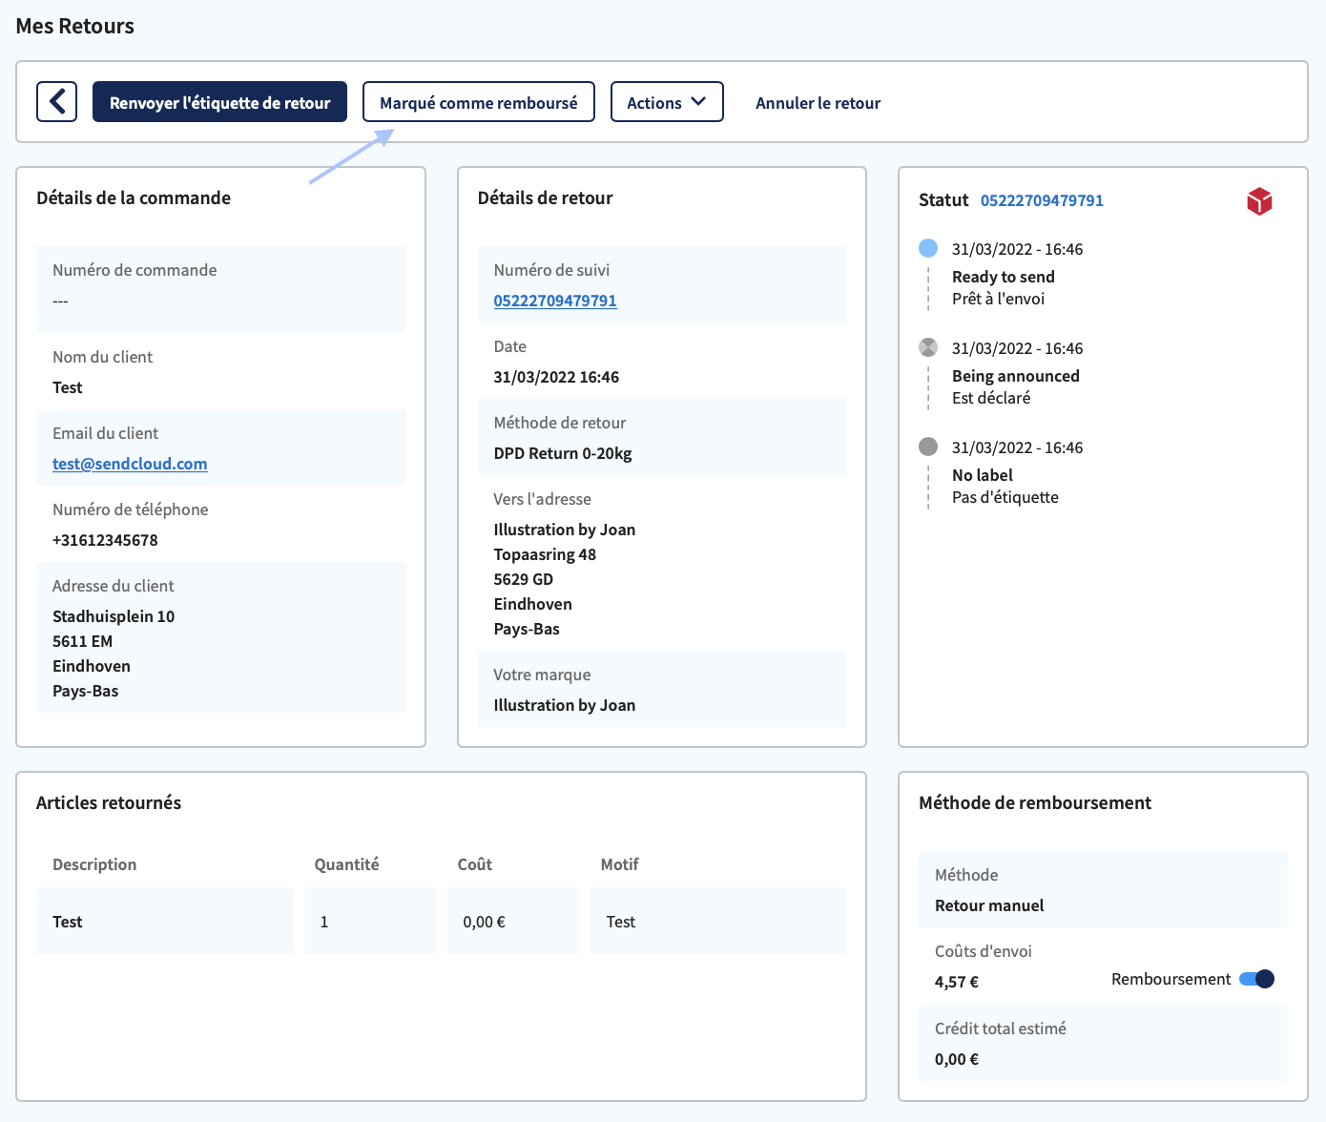Click the grey No label status dot
The width and height of the screenshot is (1326, 1122).
(928, 447)
